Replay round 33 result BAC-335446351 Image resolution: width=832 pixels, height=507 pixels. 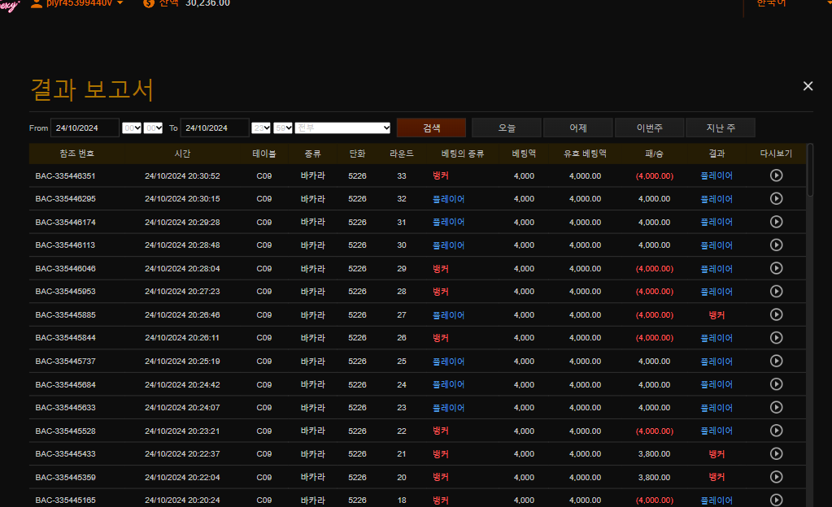[x=776, y=175]
